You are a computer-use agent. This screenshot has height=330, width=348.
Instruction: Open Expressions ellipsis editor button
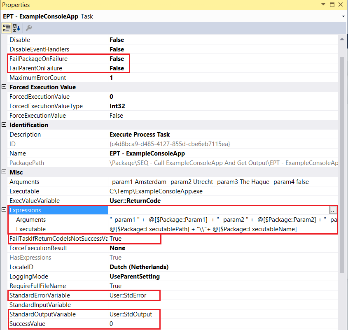pyautogui.click(x=333, y=210)
